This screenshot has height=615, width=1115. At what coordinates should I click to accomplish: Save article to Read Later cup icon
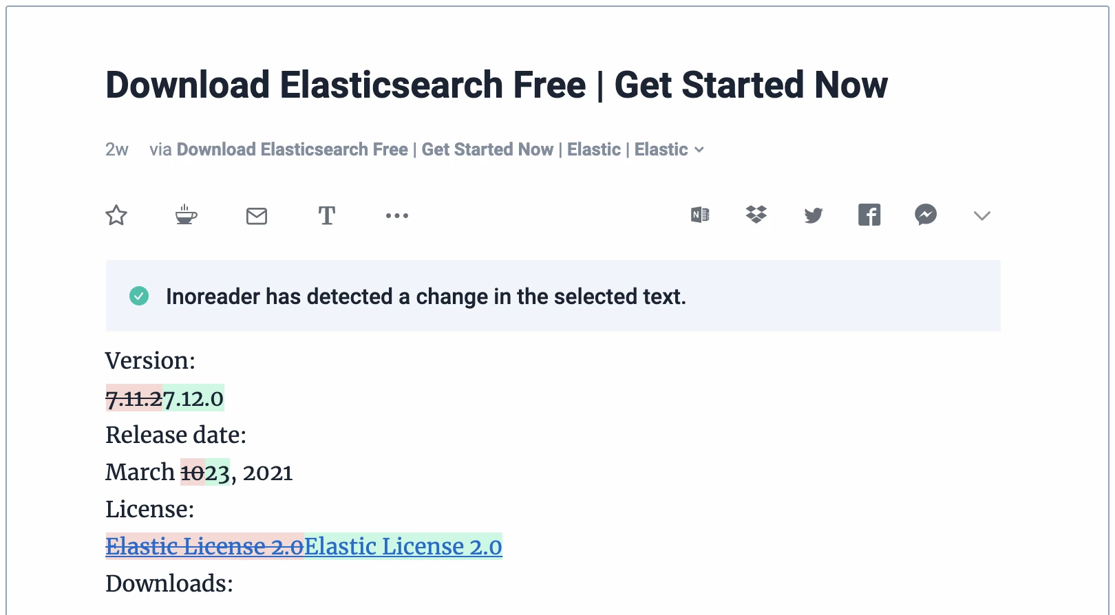[x=186, y=215]
